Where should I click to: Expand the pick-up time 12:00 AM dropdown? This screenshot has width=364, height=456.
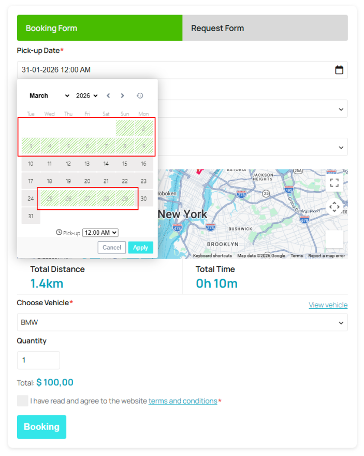[x=100, y=233]
